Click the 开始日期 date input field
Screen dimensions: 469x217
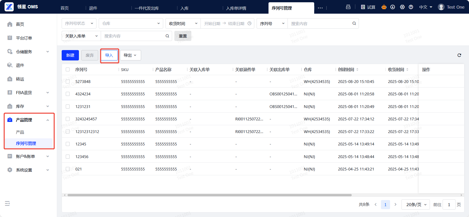212,24
